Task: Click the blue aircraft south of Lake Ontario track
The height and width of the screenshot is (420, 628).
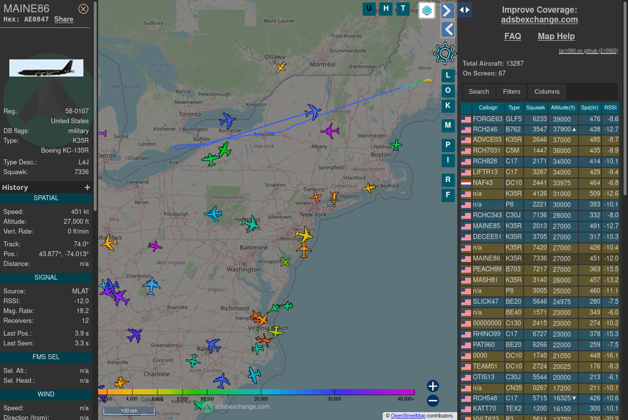Action: pos(313,112)
